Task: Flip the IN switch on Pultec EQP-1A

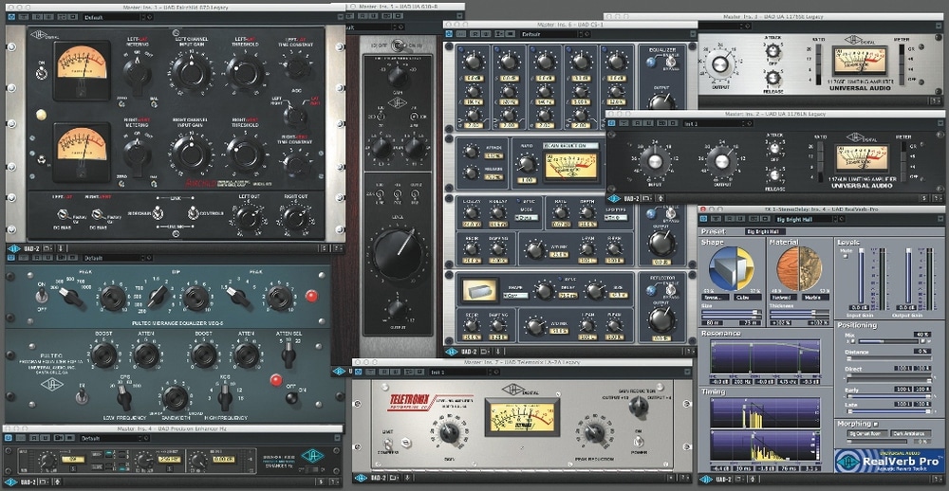Action: point(80,396)
